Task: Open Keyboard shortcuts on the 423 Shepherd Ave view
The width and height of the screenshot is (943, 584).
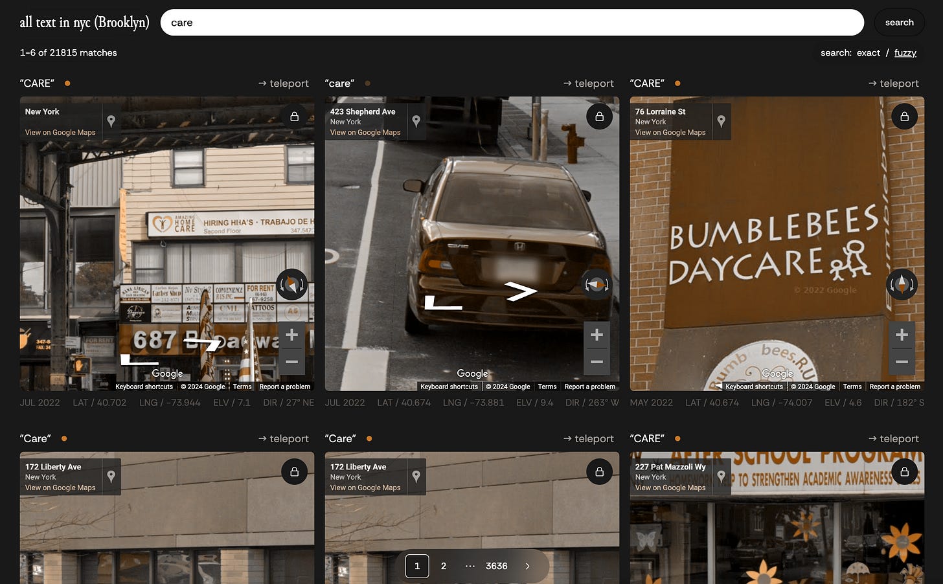Action: (449, 387)
